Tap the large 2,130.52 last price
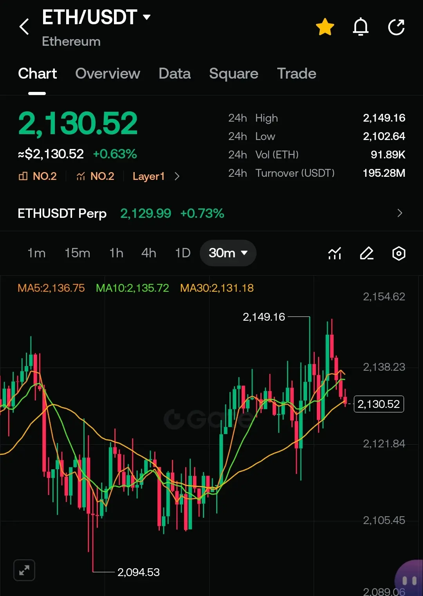 [x=78, y=124]
